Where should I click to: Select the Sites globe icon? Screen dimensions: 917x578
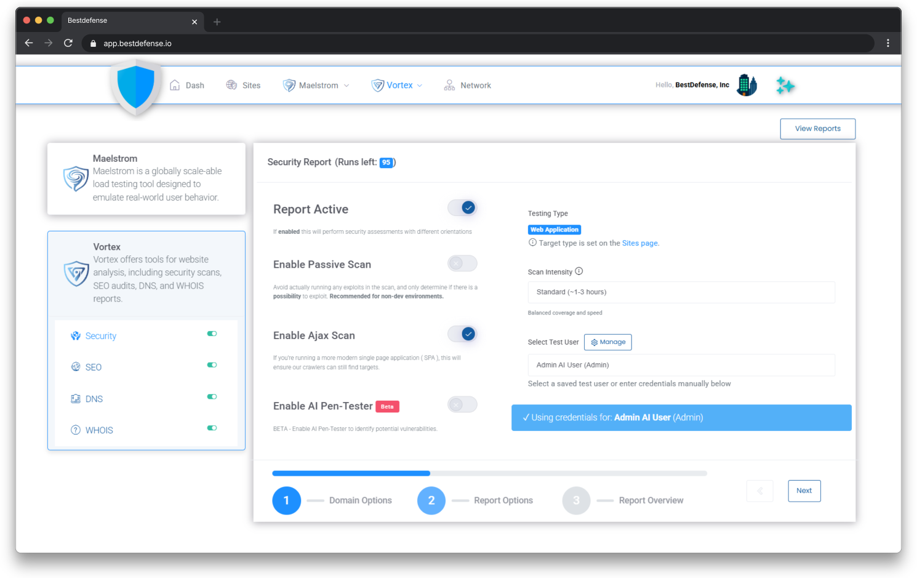[231, 85]
